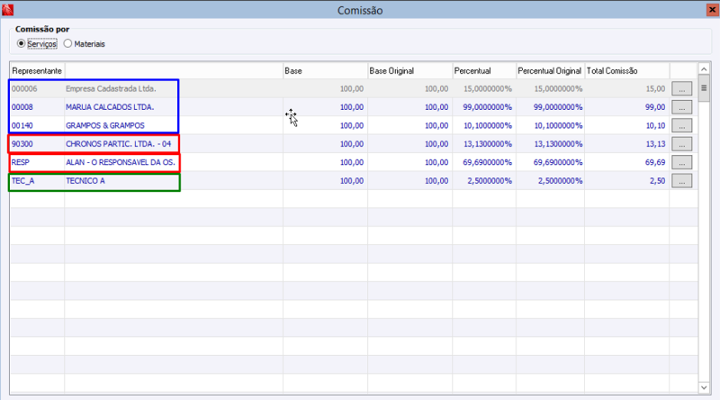
Task: Open details button for MARUA CALCADOS row
Action: point(682,107)
